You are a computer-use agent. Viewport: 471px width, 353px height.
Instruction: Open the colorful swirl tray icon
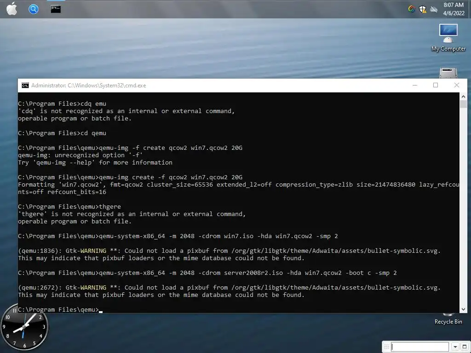(x=412, y=9)
